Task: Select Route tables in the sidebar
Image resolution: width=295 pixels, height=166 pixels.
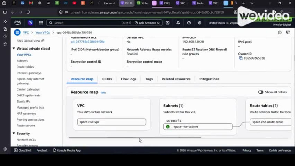Action: [x=25, y=67]
